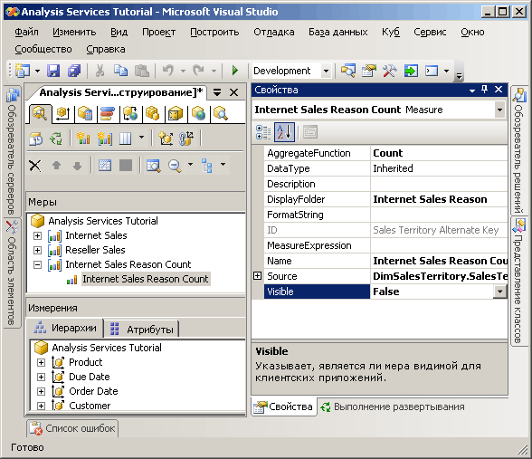532x459 pixels.
Task: Open the Файл menu
Action: click(x=26, y=32)
